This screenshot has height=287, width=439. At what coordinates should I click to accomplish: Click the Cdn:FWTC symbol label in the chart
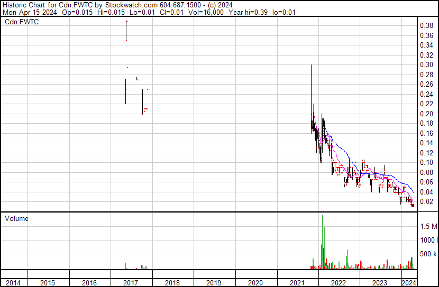[x=22, y=22]
